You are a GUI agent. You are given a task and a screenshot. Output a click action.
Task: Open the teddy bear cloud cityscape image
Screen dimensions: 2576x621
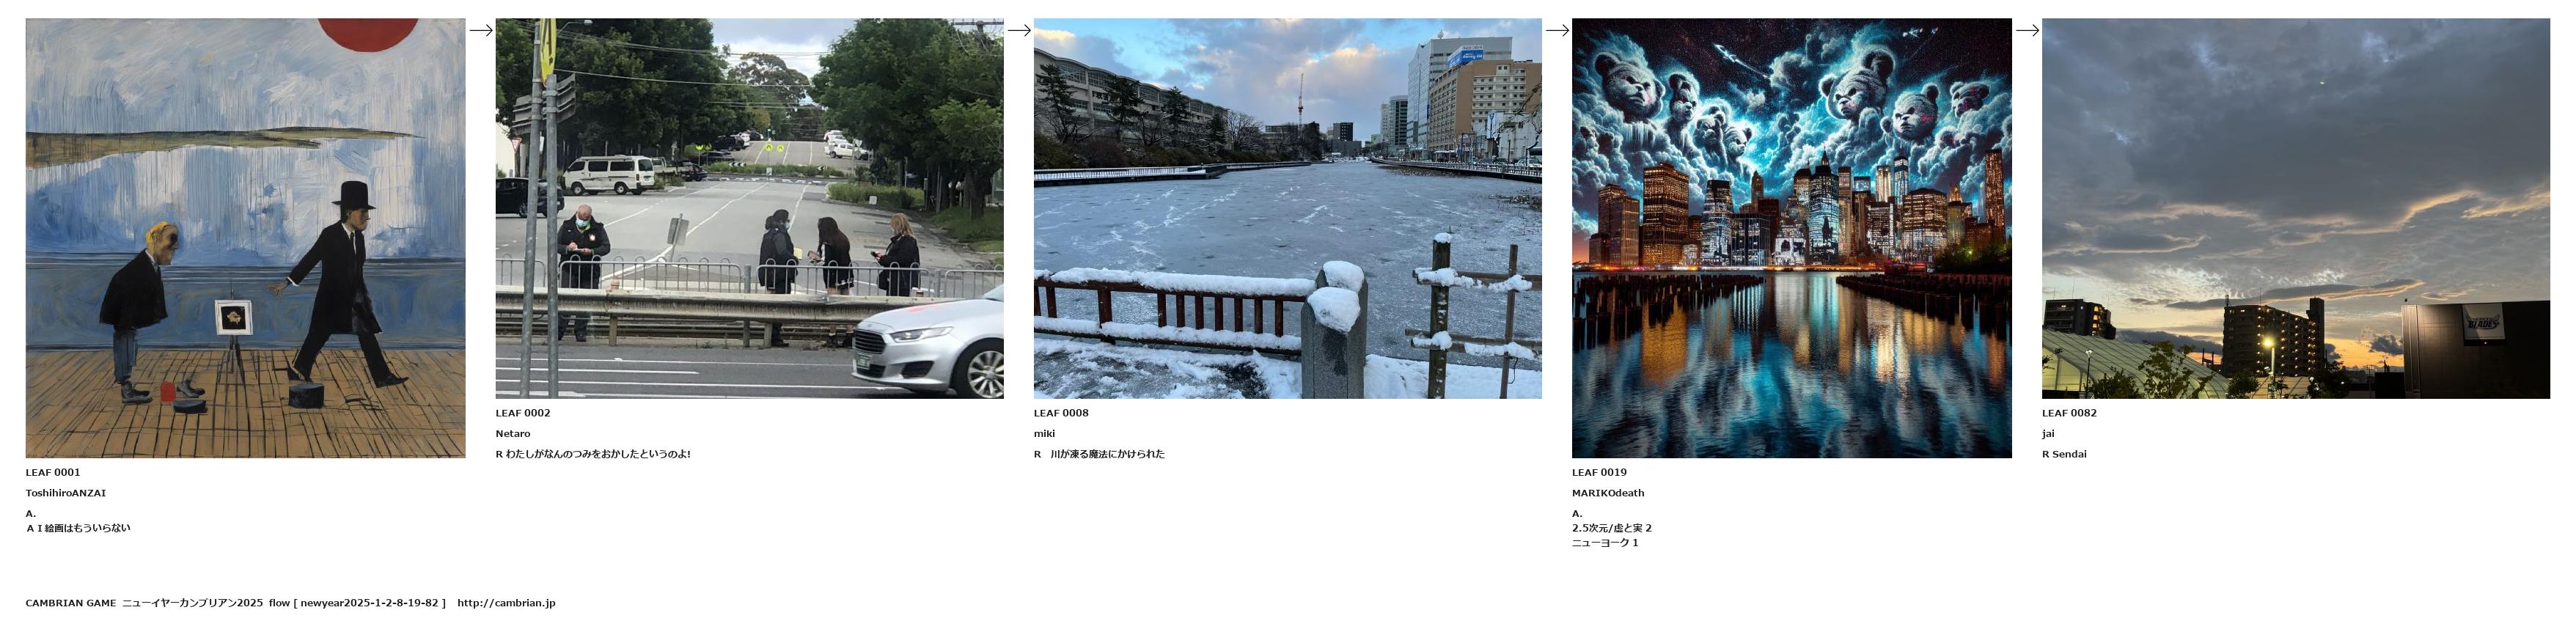coord(1791,238)
